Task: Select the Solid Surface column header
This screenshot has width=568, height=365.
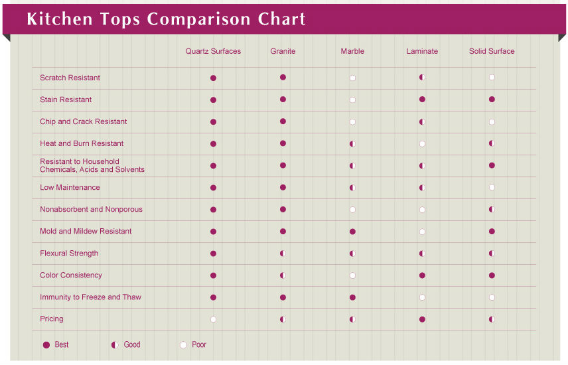Action: click(492, 51)
